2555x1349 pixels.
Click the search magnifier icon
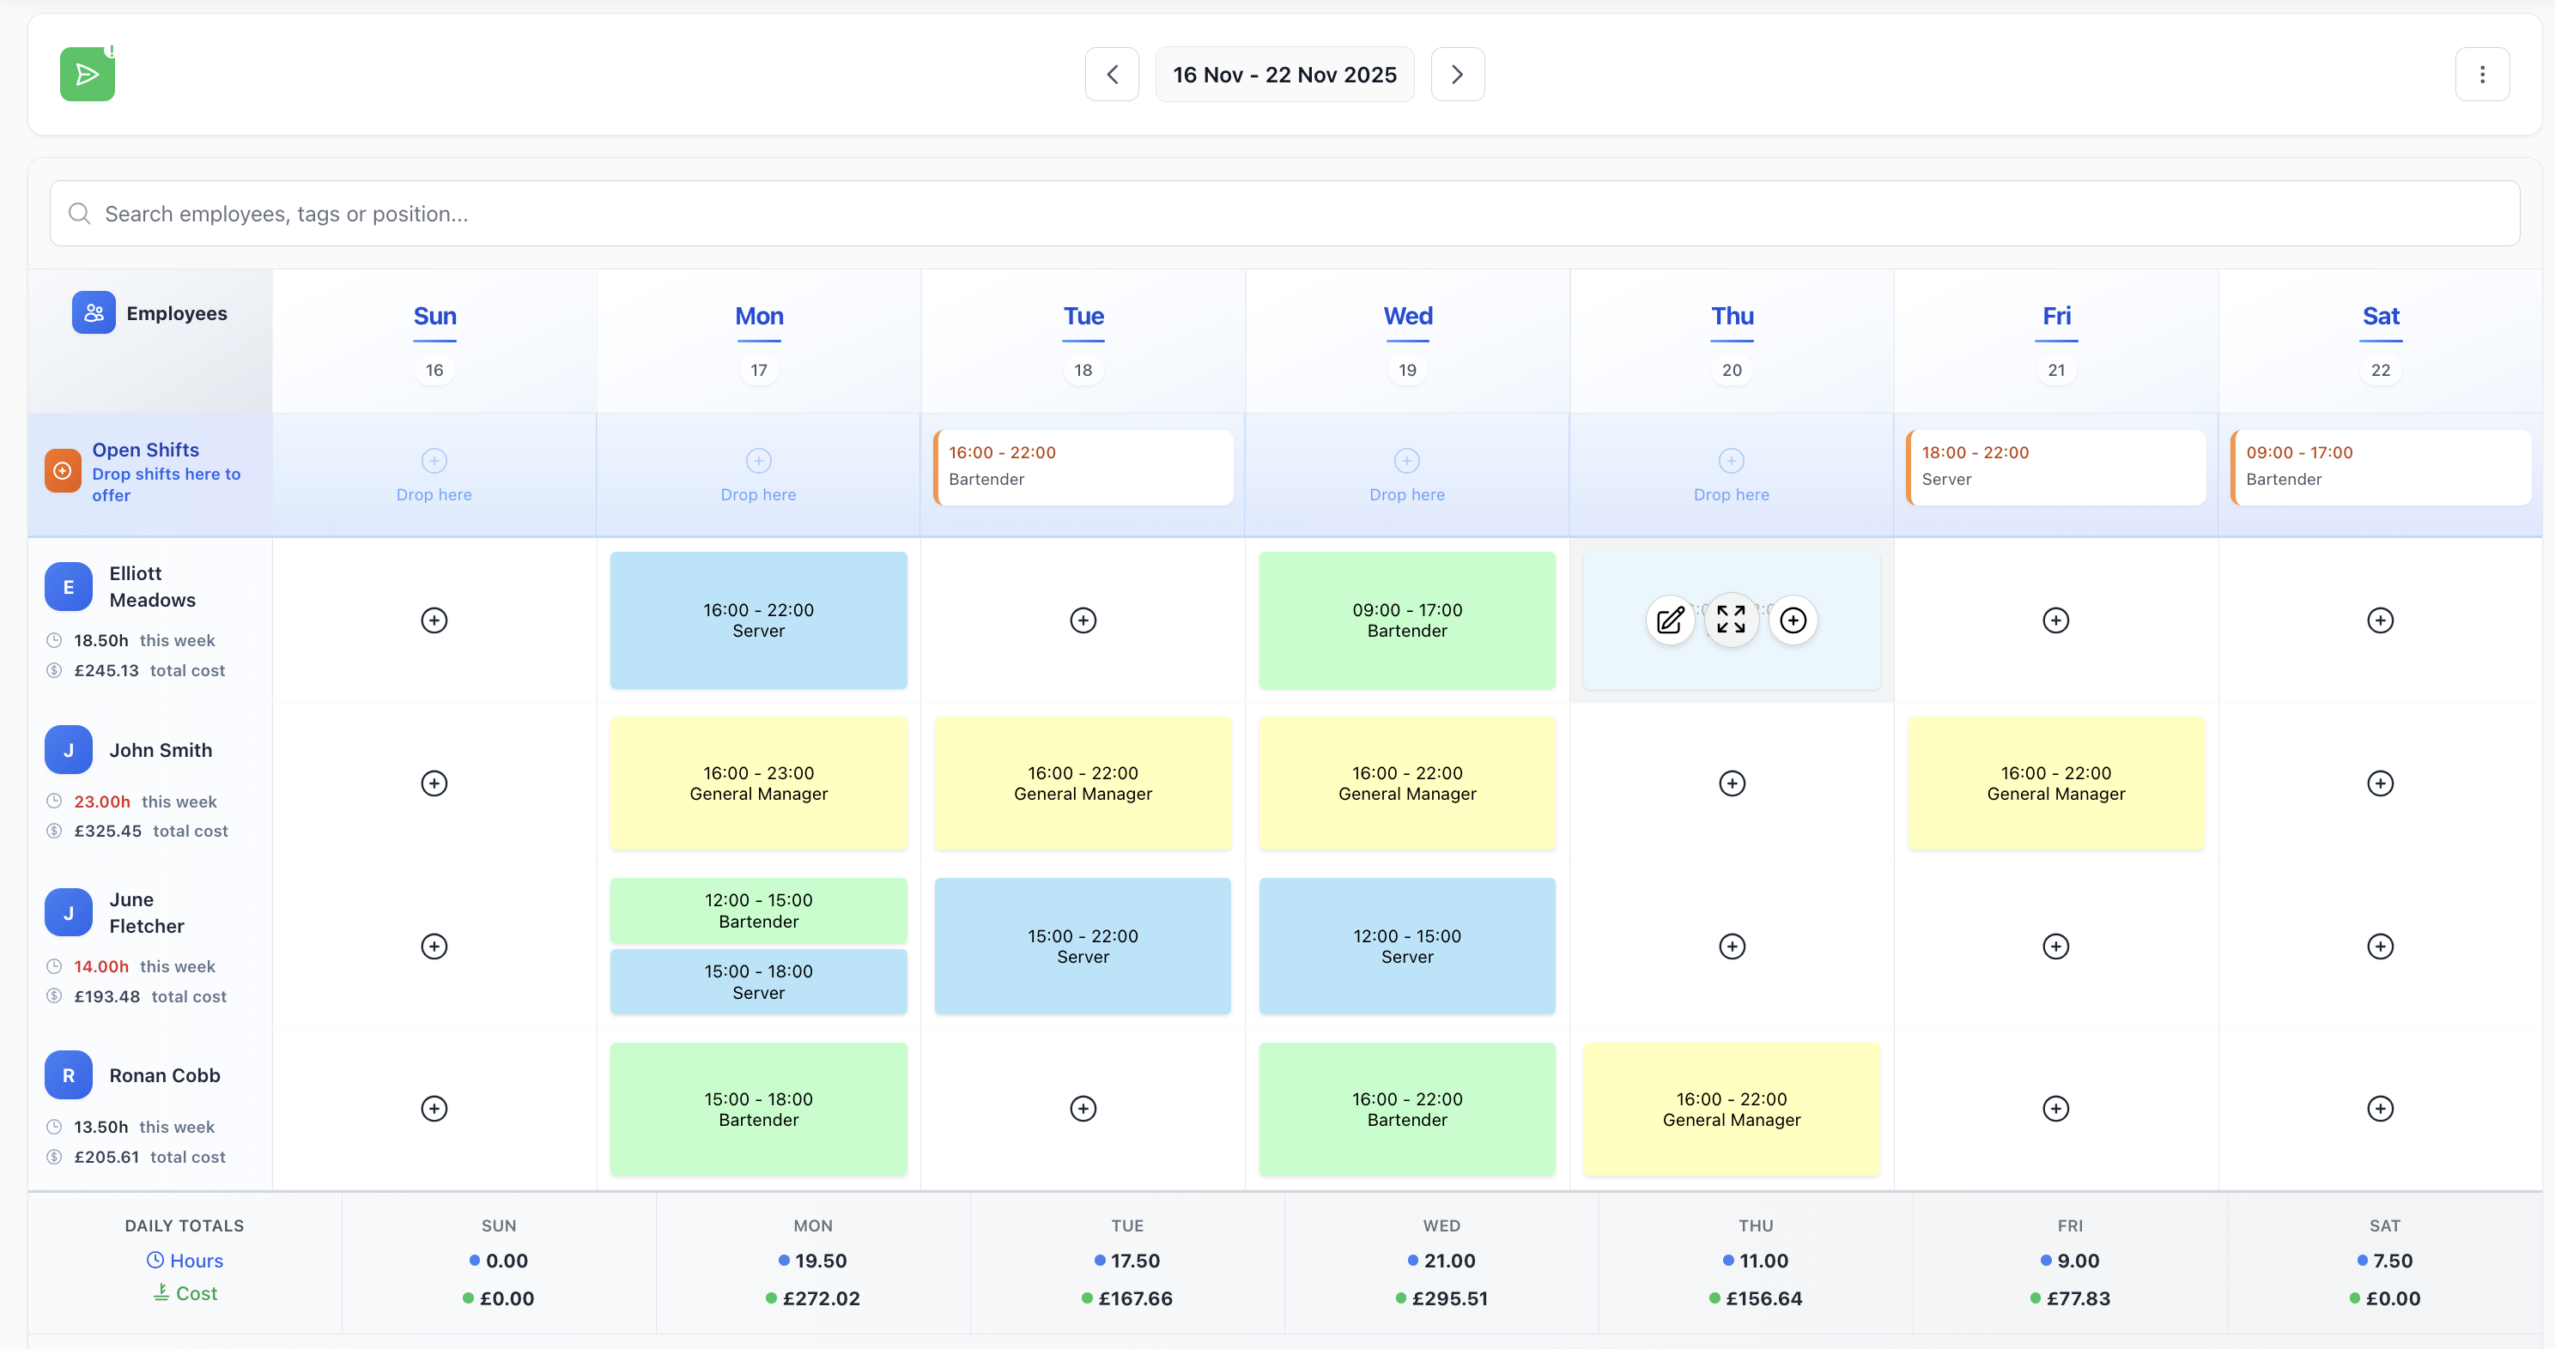79,213
